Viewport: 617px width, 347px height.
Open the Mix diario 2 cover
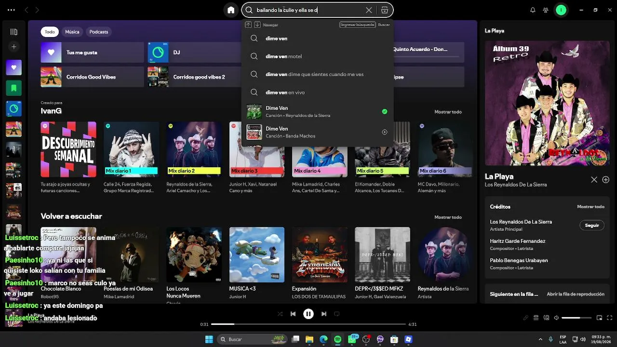click(x=194, y=149)
